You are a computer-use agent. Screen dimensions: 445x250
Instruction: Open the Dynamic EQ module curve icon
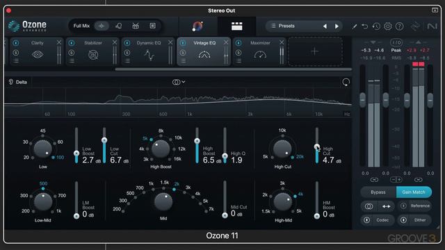pyautogui.click(x=149, y=55)
